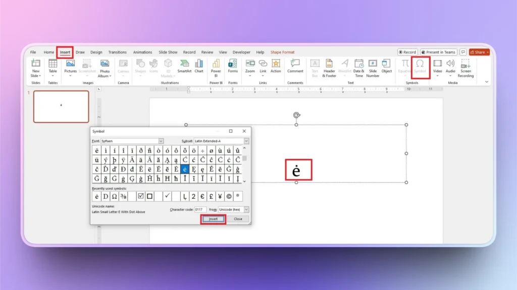Viewport: 517px width, 290px height.
Task: Select the empty checkbox symbol in recently used
Action: (x=150, y=195)
